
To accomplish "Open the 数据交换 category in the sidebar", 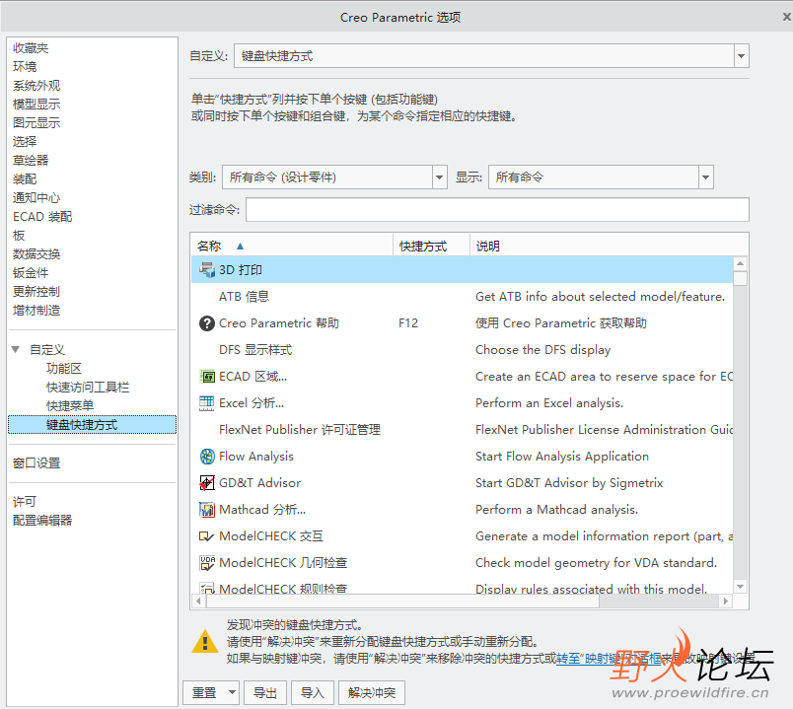I will (36, 253).
